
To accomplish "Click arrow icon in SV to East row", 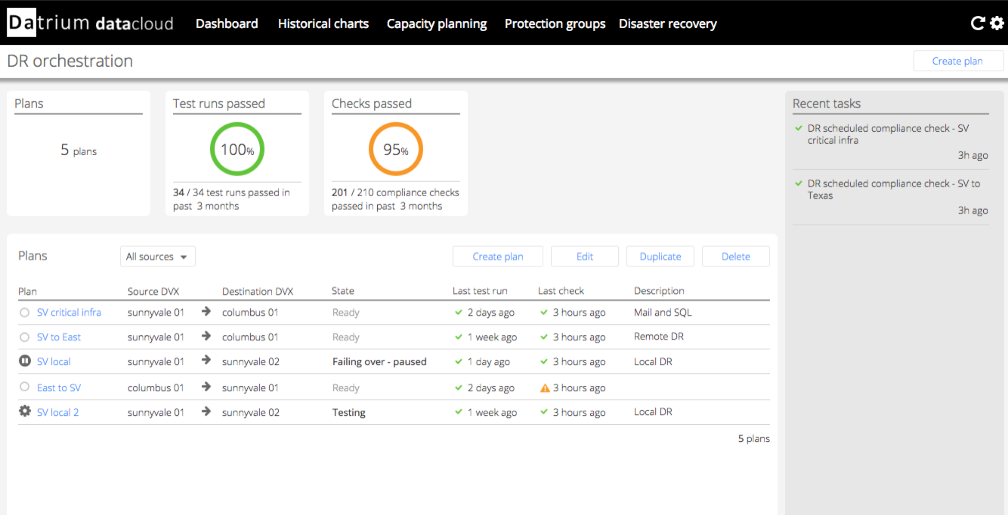I will click(206, 336).
